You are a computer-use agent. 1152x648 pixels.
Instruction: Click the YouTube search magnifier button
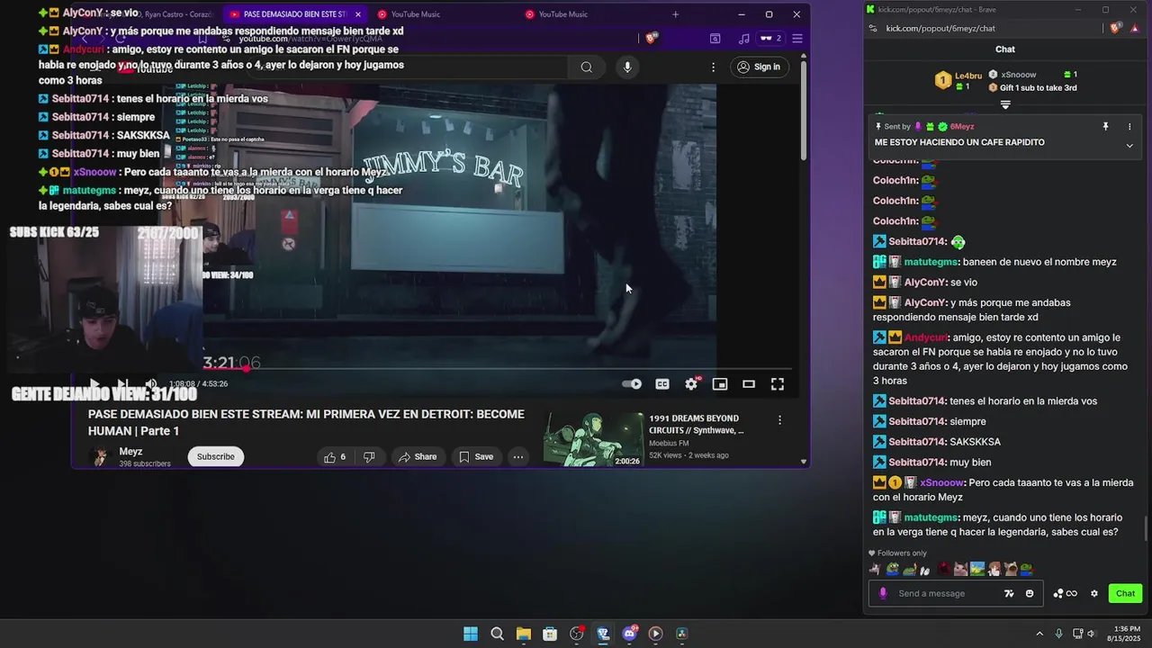(x=586, y=67)
